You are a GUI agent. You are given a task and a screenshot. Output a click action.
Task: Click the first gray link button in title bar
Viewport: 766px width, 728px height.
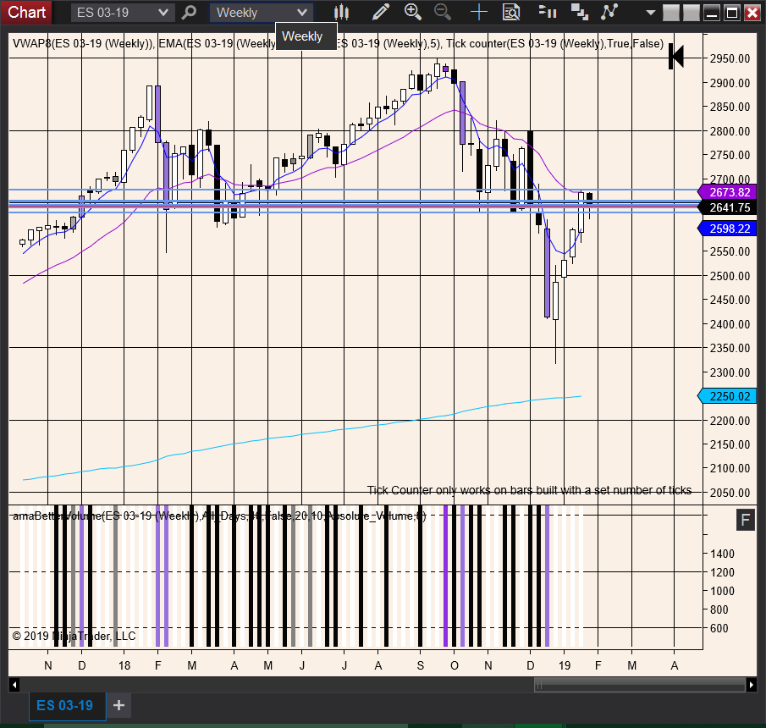[x=671, y=13]
